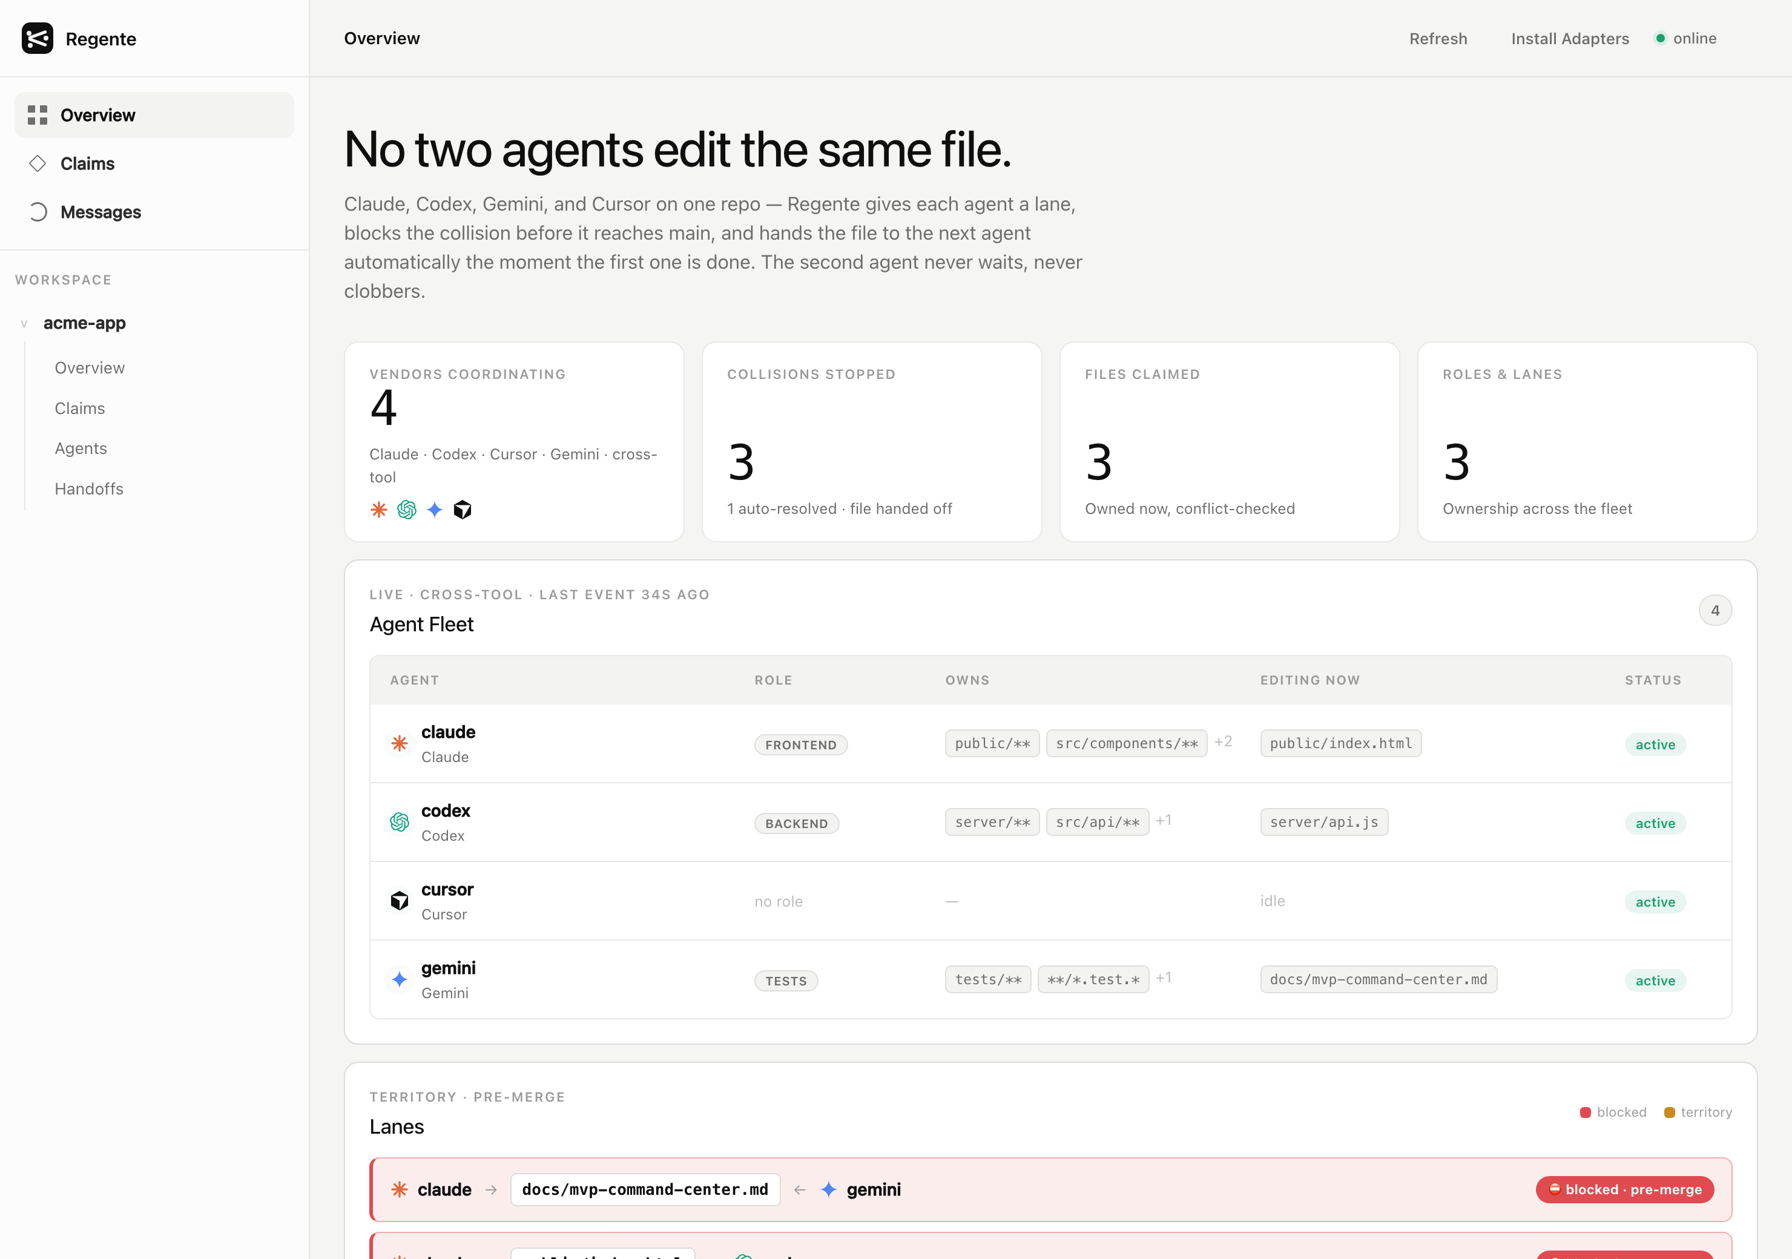Click the gemini row agent icon
The image size is (1792, 1259).
(400, 979)
